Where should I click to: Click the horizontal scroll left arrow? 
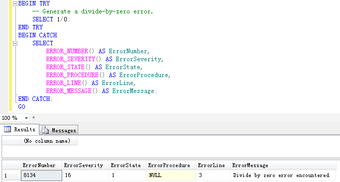click(x=33, y=118)
